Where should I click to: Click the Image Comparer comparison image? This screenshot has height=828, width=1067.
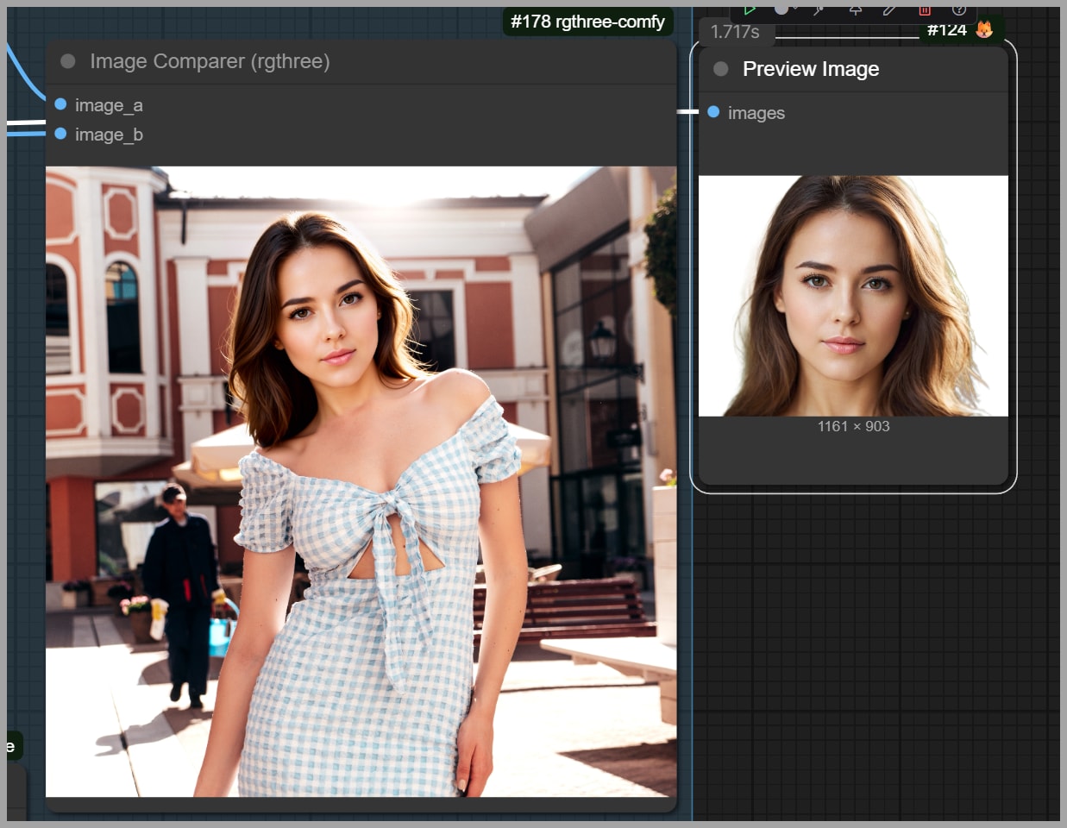pyautogui.click(x=361, y=480)
